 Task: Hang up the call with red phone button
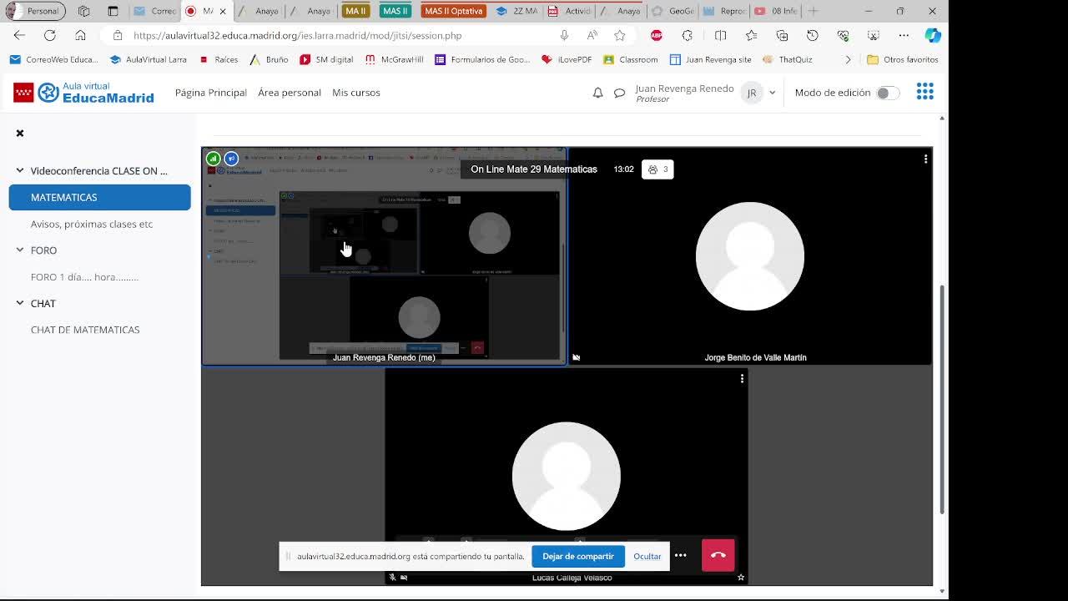click(x=718, y=555)
